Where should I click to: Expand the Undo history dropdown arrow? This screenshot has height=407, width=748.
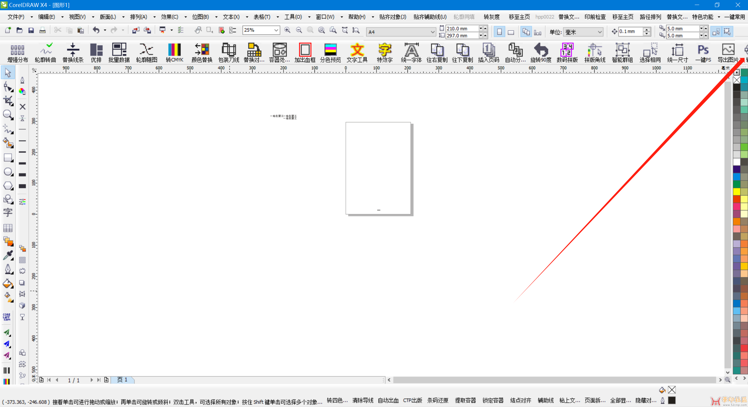[105, 30]
